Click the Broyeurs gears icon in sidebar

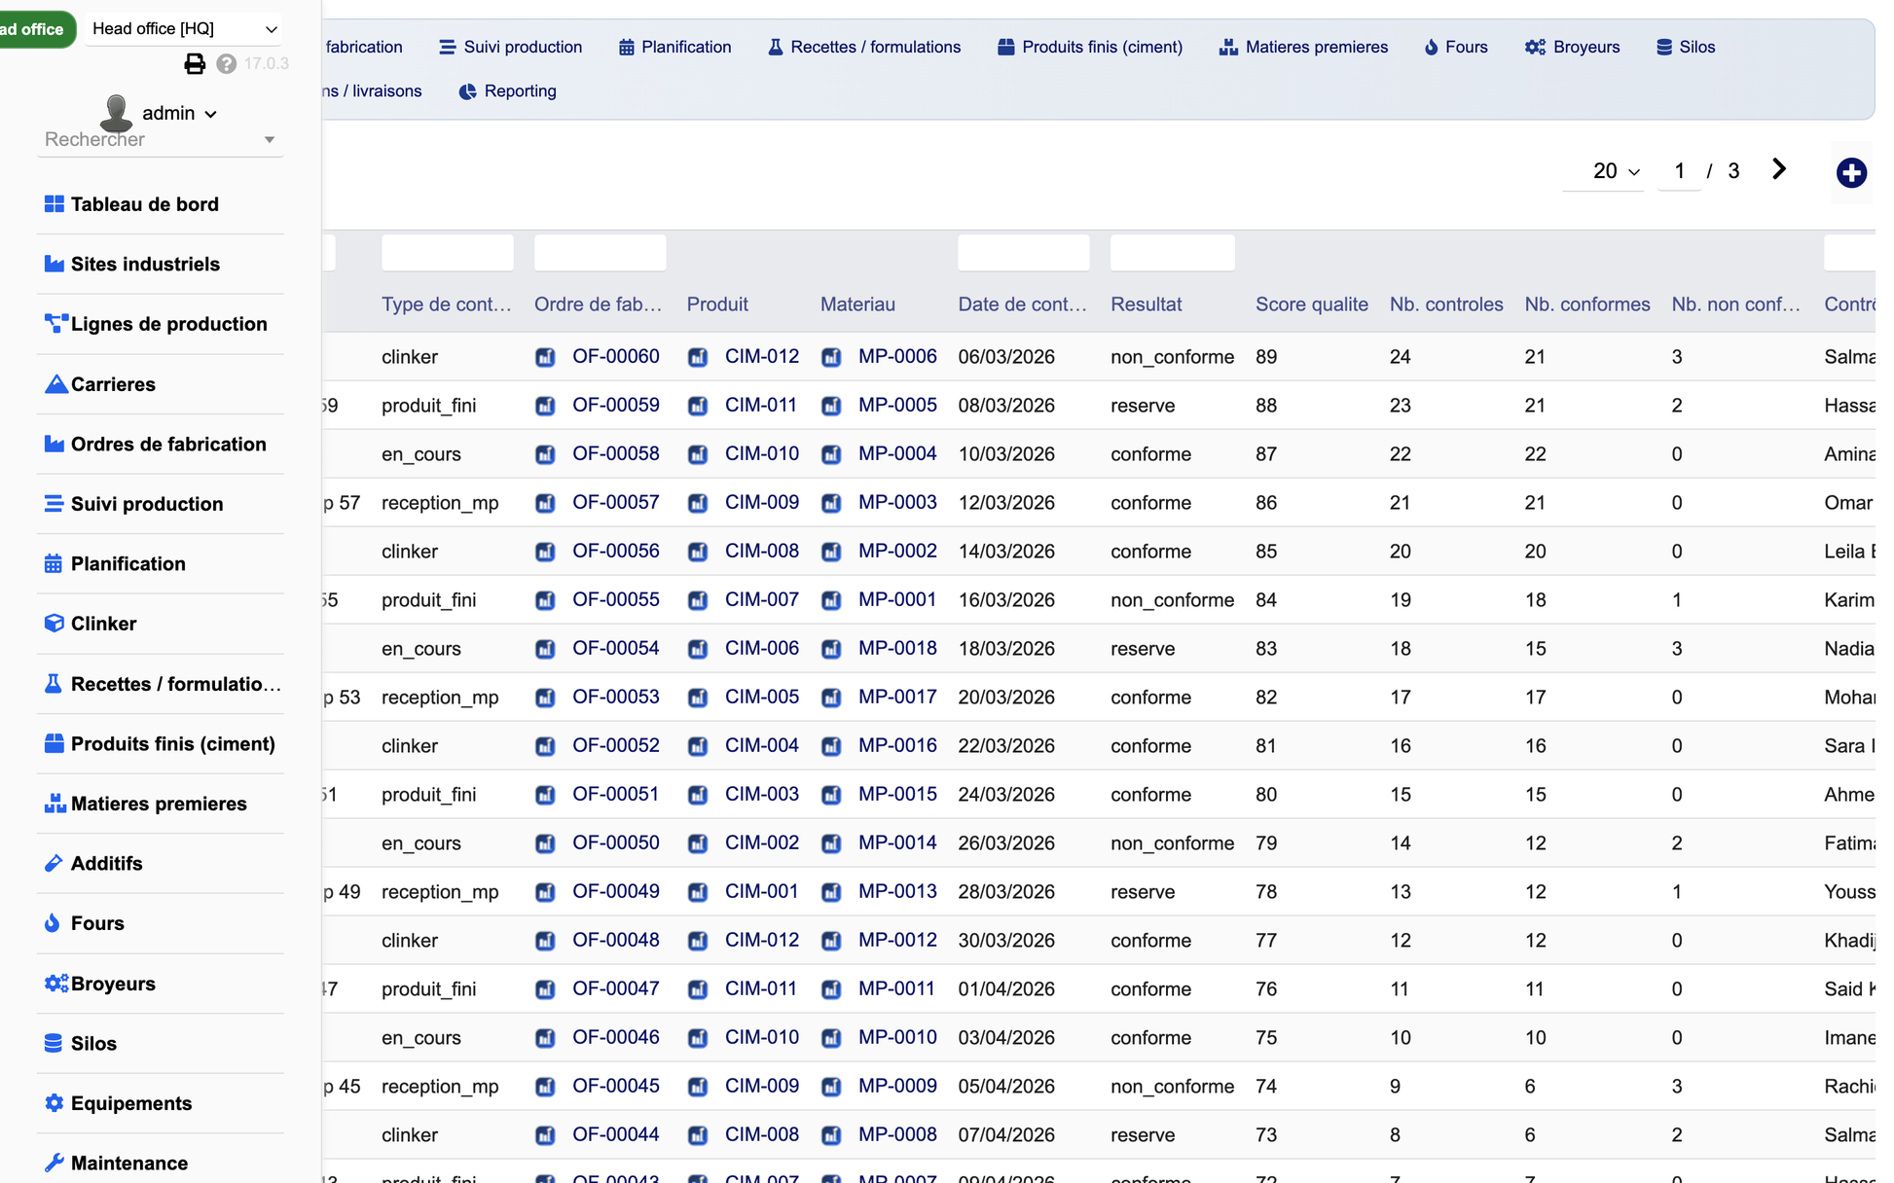click(56, 984)
